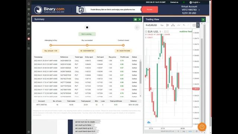
Task: Stop the running bot with stop button
Action: coord(87,28)
